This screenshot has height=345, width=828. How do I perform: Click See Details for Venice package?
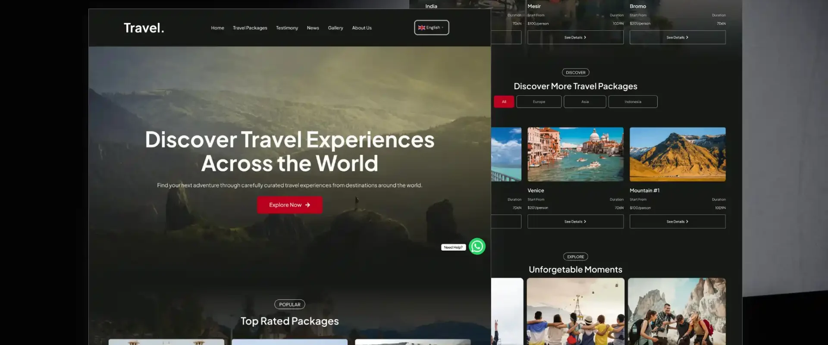[x=575, y=222]
